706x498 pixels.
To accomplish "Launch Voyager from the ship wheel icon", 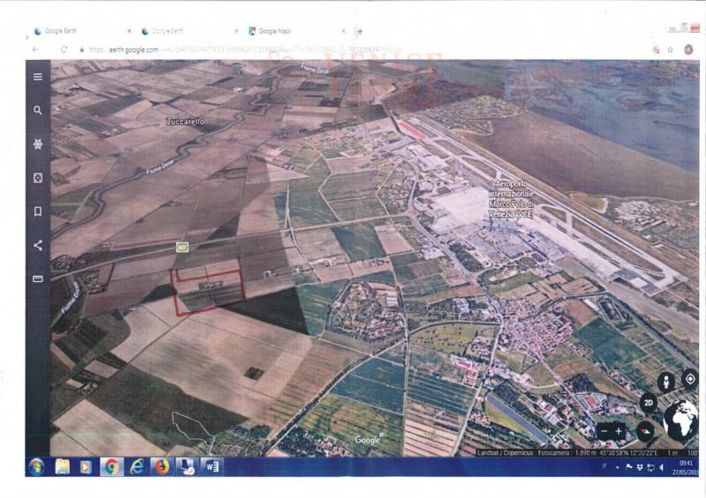I will pyautogui.click(x=38, y=144).
